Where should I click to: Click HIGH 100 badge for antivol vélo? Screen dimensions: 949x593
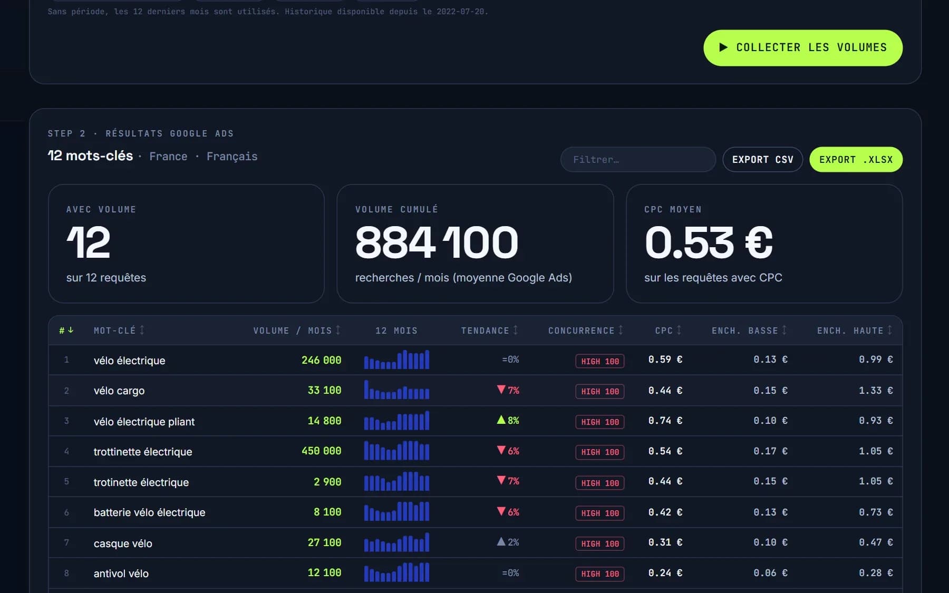coord(600,573)
